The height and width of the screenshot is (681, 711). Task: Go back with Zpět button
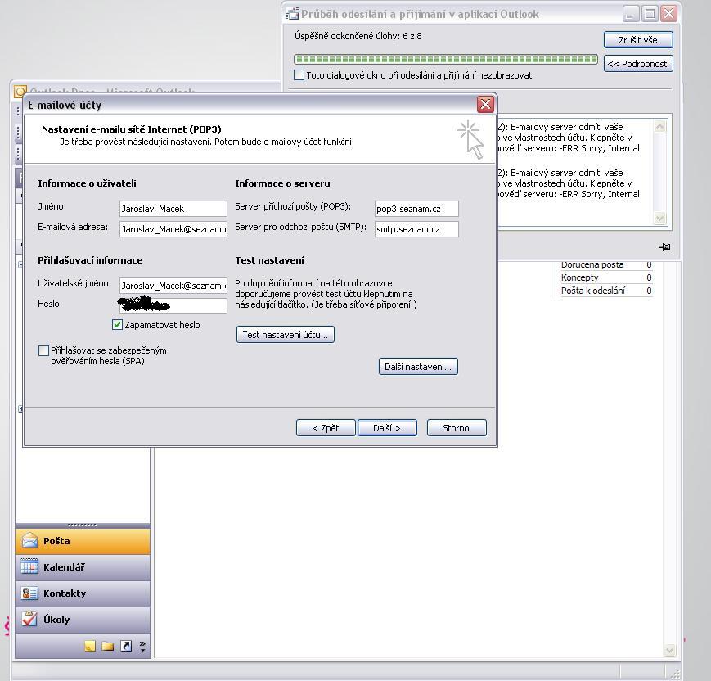click(x=326, y=428)
